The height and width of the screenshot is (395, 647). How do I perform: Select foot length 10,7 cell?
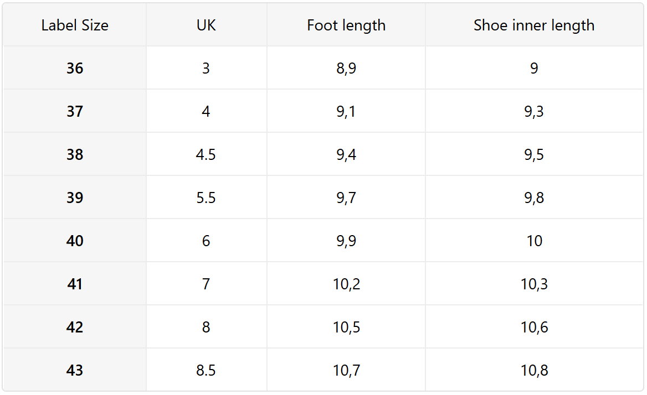[346, 371]
